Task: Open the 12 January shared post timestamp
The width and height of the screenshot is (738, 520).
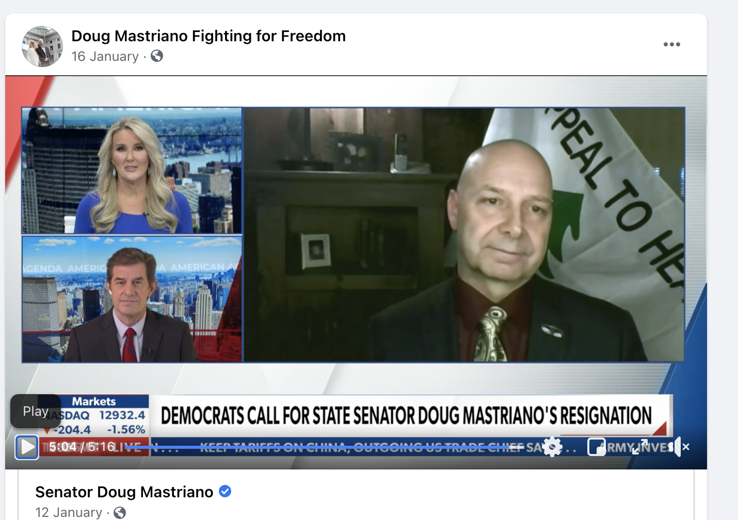Action: 69,512
